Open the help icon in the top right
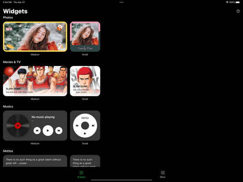The width and height of the screenshot is (243, 182). pos(238,11)
